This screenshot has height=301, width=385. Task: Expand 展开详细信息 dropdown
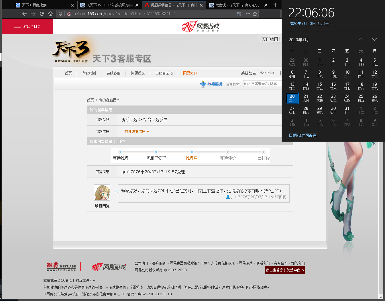(137, 132)
